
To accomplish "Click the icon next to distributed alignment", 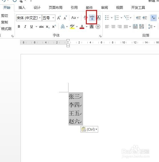I will (142, 27).
